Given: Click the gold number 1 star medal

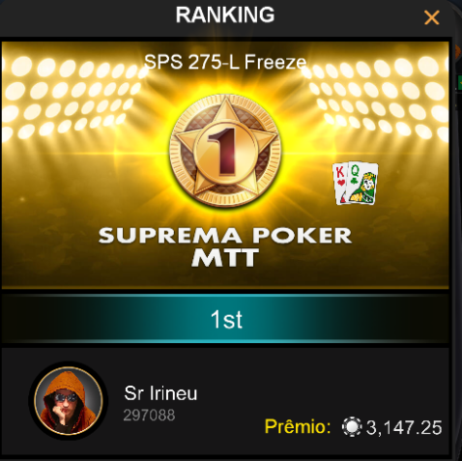Looking at the screenshot, I should [x=225, y=151].
